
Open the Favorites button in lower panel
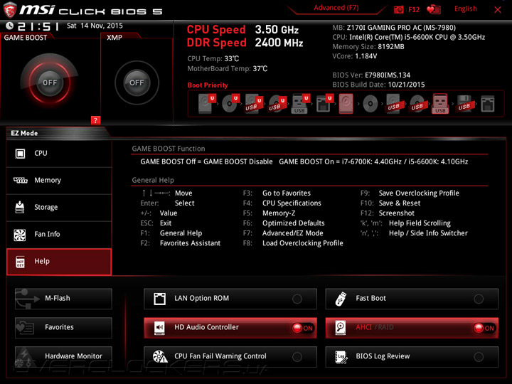click(x=63, y=328)
